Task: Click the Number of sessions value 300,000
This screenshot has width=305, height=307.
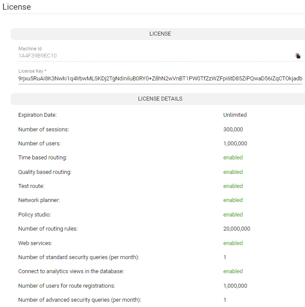Action: tap(233, 130)
